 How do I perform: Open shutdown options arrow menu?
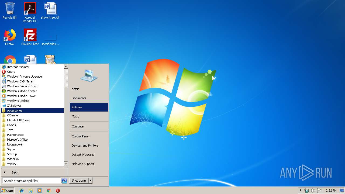(91, 181)
